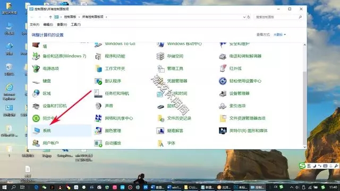Click the 控制面板 breadcrumb link
Screen dimensions: 340x191
[x=70, y=17]
